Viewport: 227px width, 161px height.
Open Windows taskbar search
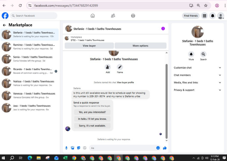[12, 158]
